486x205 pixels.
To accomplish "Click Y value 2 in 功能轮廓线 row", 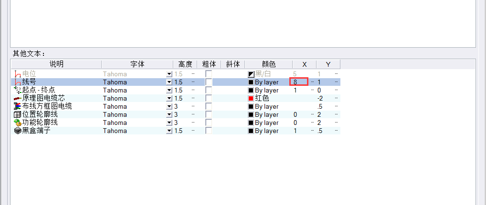I will coord(319,123).
